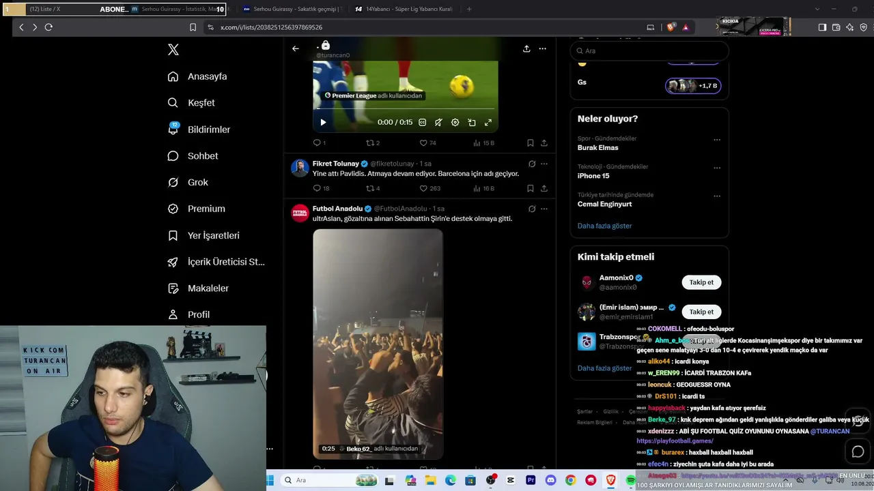Screen dimensions: 874x491
Task: Open the Gs list member avatars pill
Action: pyautogui.click(x=693, y=86)
